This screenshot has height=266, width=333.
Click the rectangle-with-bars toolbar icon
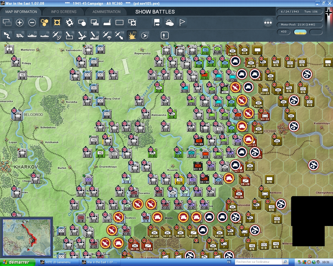click(x=94, y=23)
